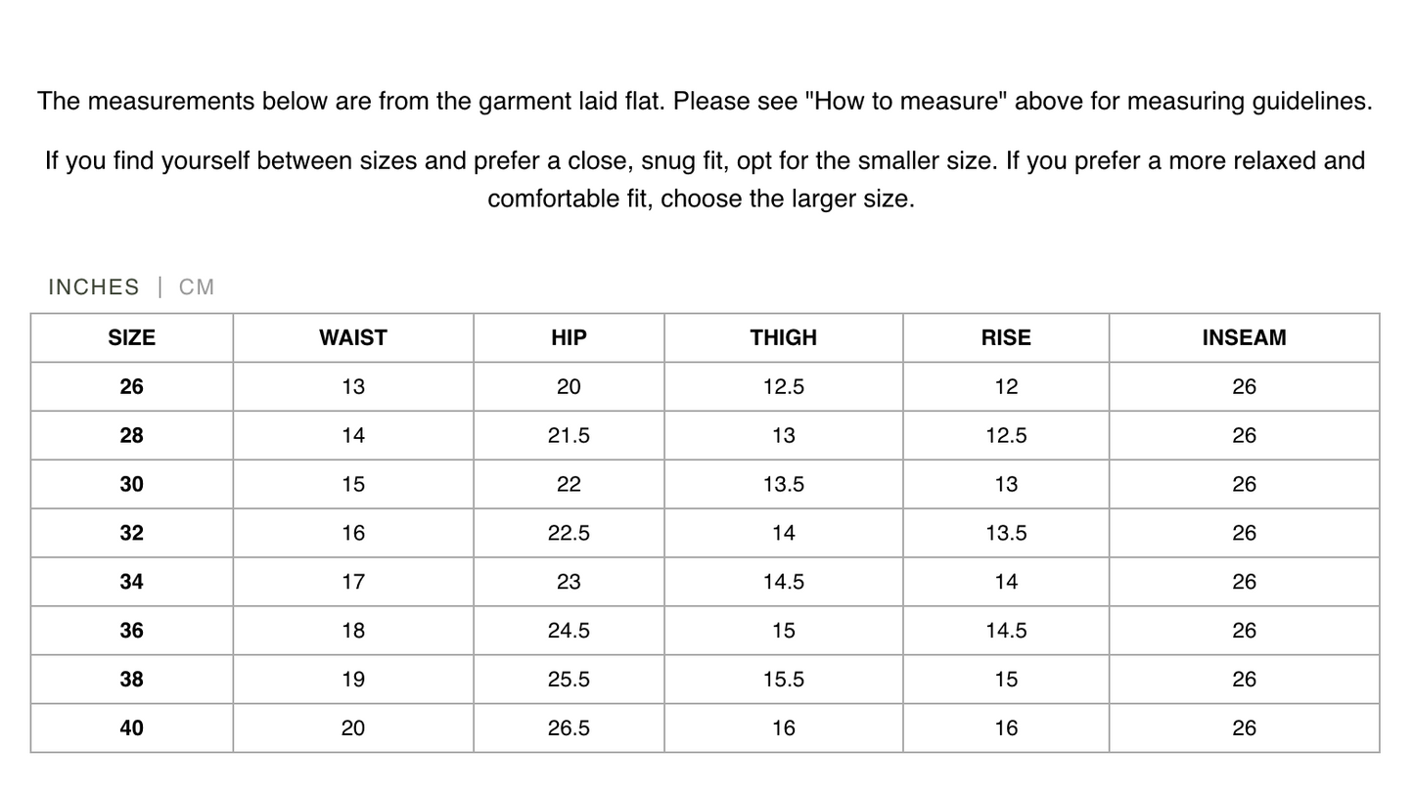Click the size 40 row label
This screenshot has width=1414, height=793.
click(x=131, y=728)
